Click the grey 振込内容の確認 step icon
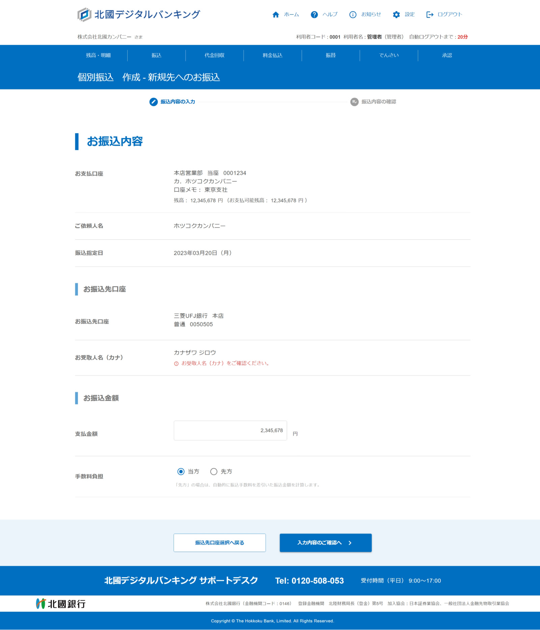540x630 pixels. [x=354, y=102]
